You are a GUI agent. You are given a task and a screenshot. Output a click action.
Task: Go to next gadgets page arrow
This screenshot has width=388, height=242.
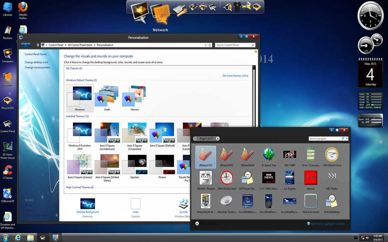coord(218,139)
